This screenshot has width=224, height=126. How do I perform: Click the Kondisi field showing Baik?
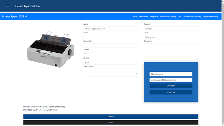(x=111, y=62)
